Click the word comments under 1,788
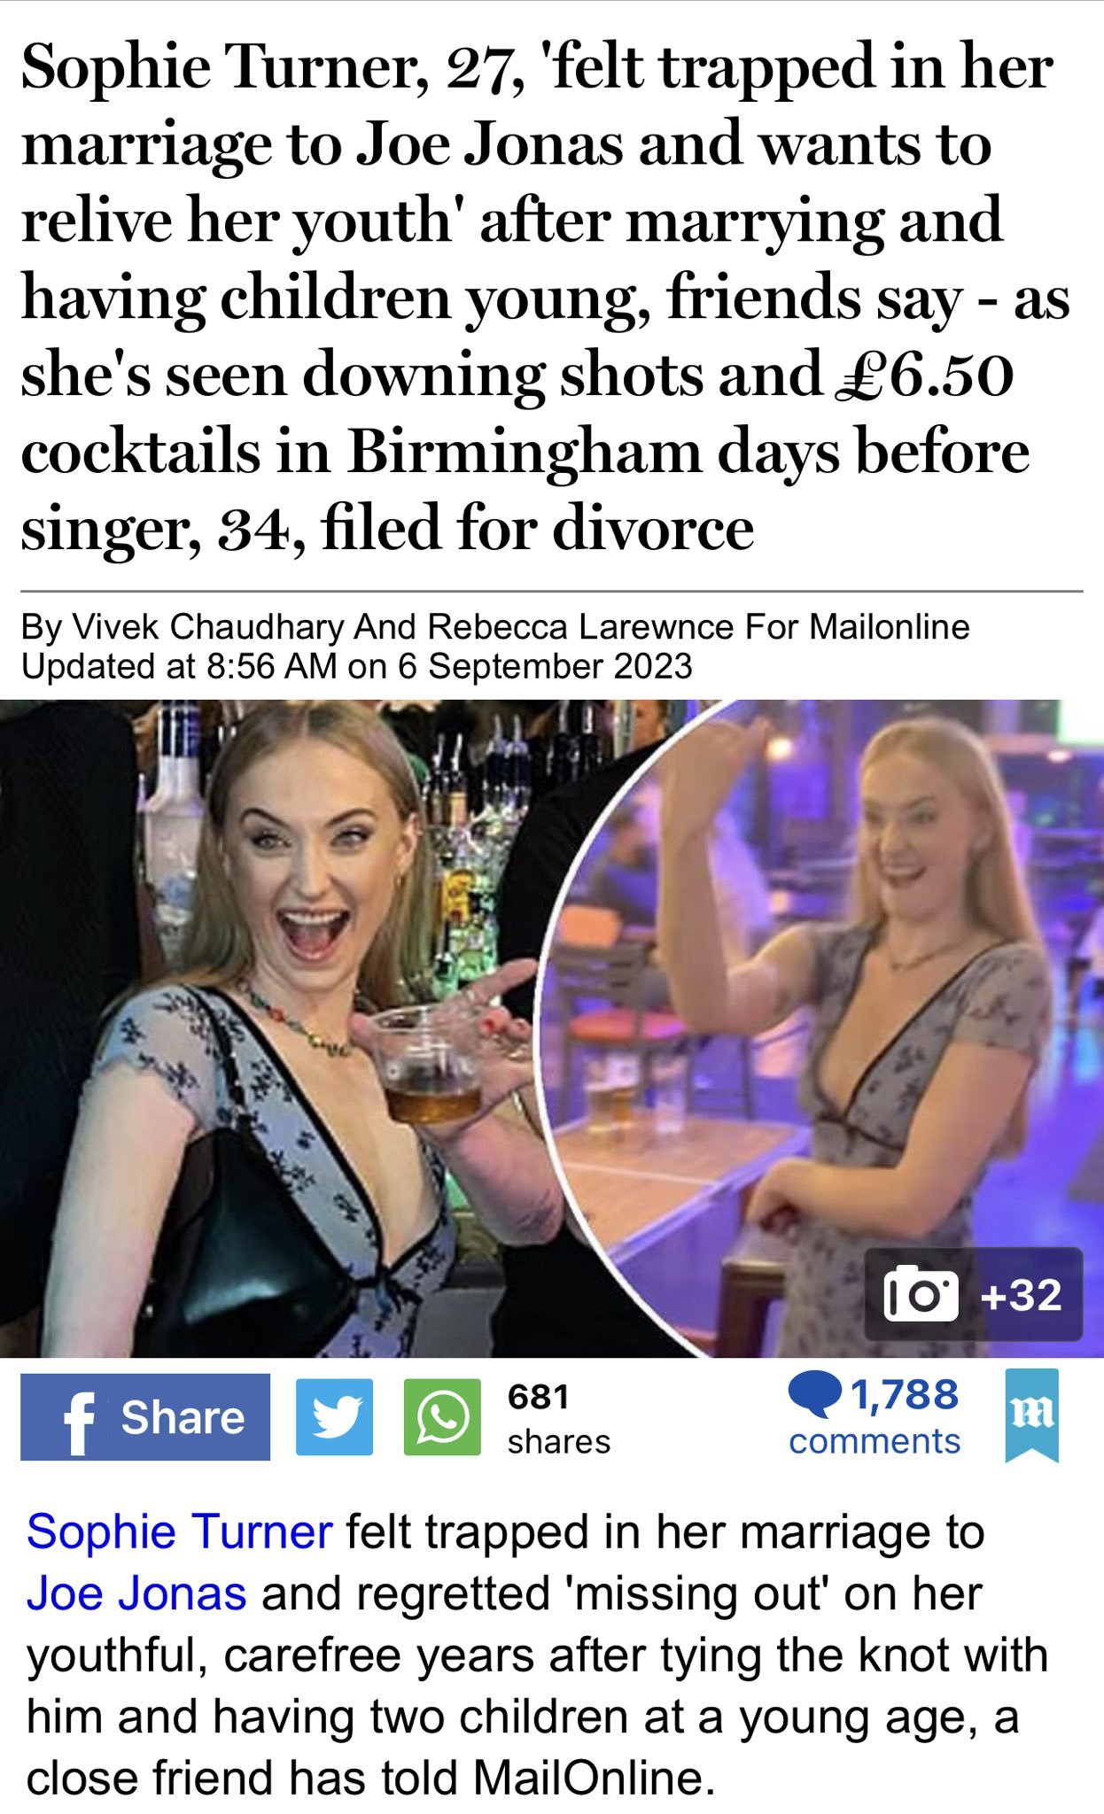The width and height of the screenshot is (1104, 1814). point(875,1442)
